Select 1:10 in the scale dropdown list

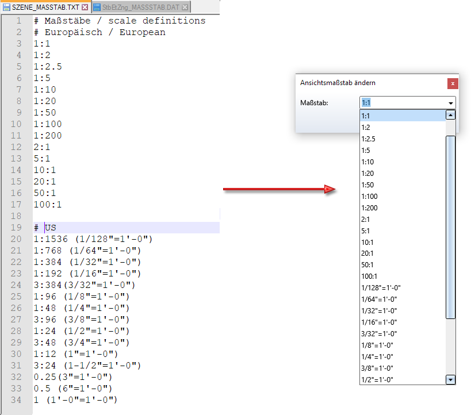click(403, 162)
